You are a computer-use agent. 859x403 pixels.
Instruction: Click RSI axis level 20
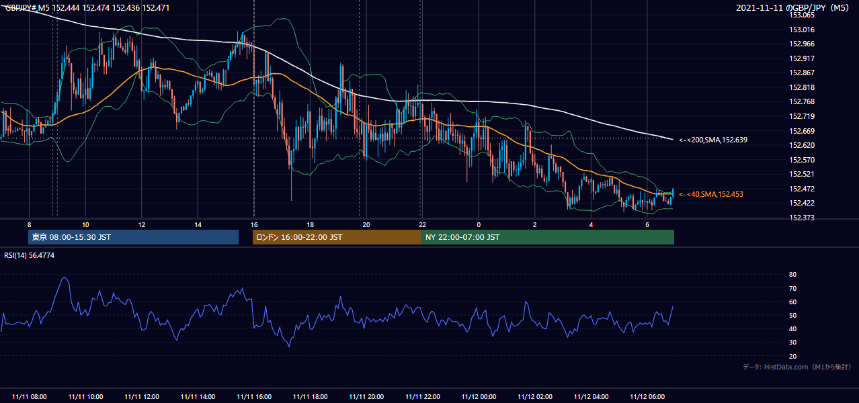(792, 356)
